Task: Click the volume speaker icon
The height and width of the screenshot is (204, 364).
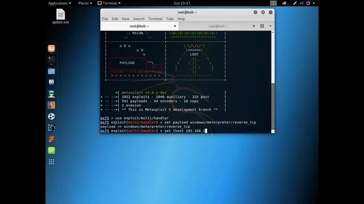Action: (301, 3)
